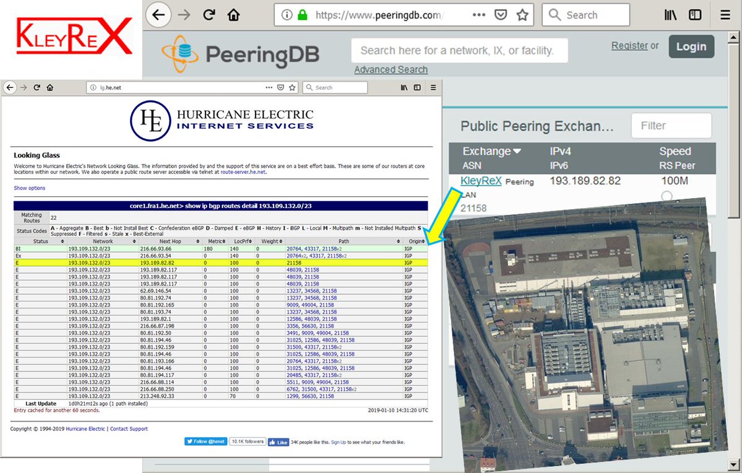Open the Library in PeeringDB browser toolbar

tap(671, 15)
